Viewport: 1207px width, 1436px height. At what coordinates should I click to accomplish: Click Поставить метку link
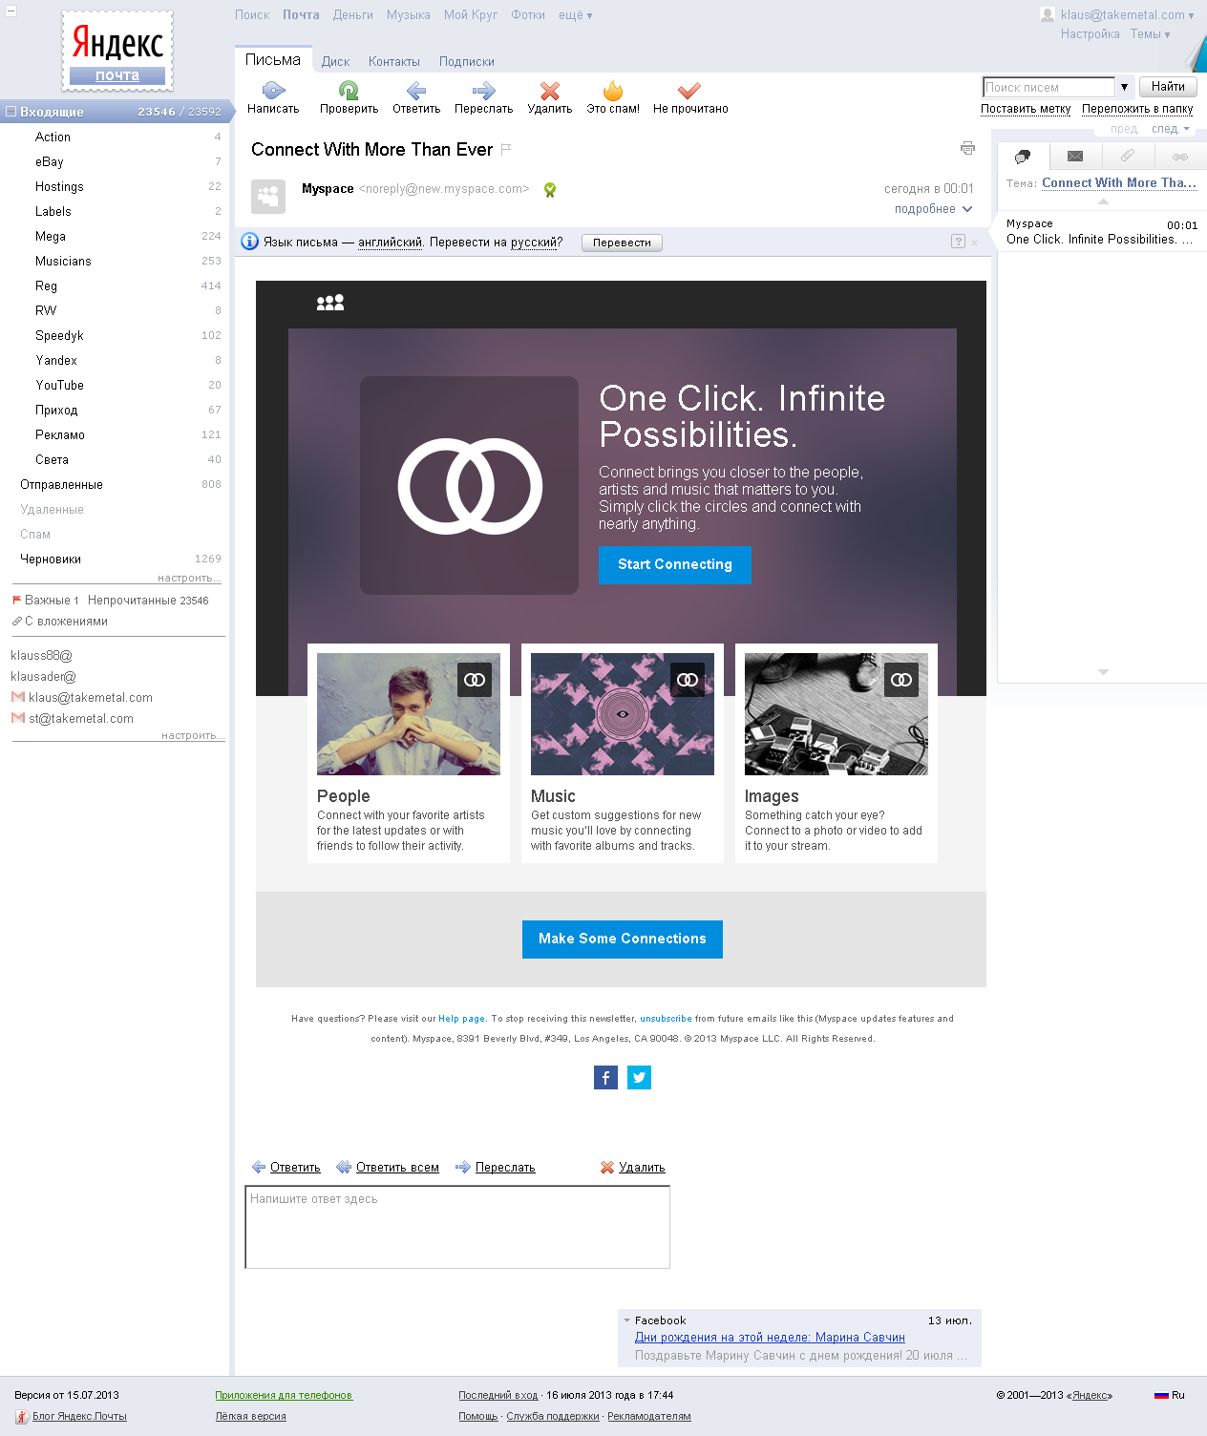pos(1026,109)
